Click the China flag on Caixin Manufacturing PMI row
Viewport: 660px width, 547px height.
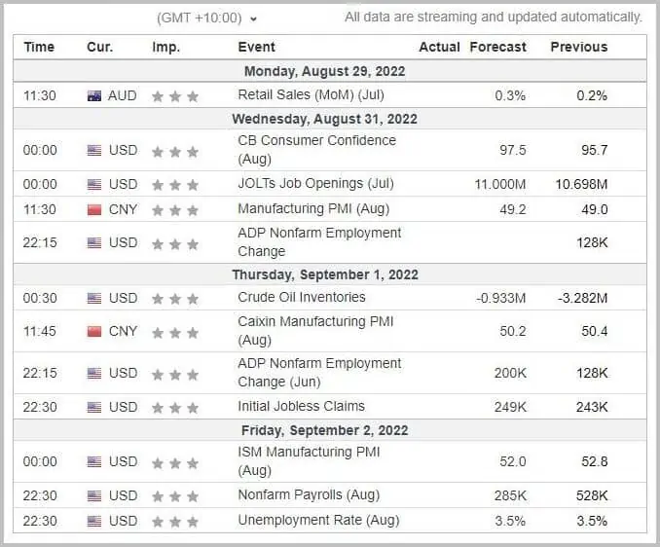[x=94, y=332]
